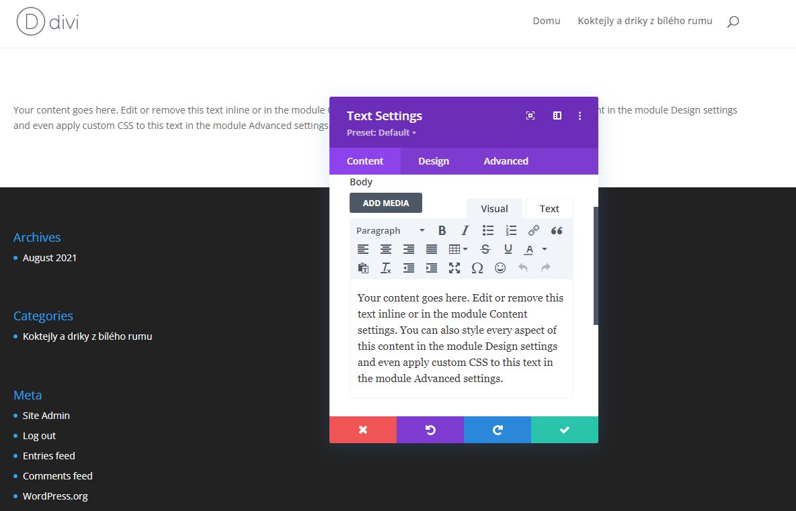
Task: Switch to the Text editor tab
Action: pos(549,209)
